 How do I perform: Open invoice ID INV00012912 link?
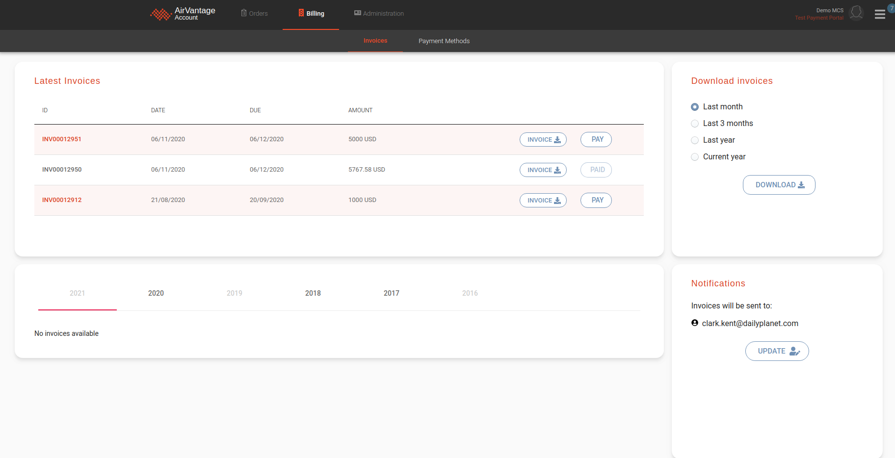pos(62,200)
